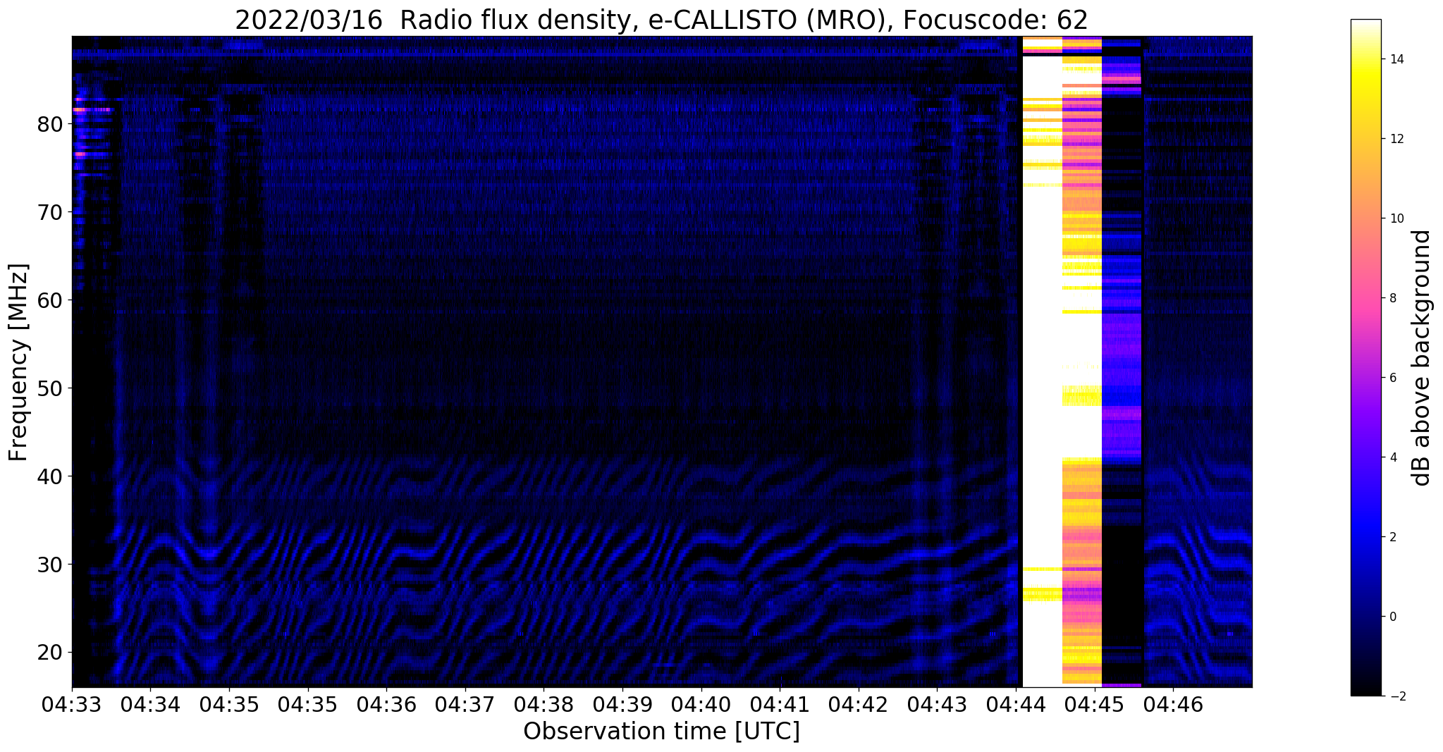Select the 'Frequency [MHz]' y-axis label
The height and width of the screenshot is (752, 1443).
coord(19,362)
